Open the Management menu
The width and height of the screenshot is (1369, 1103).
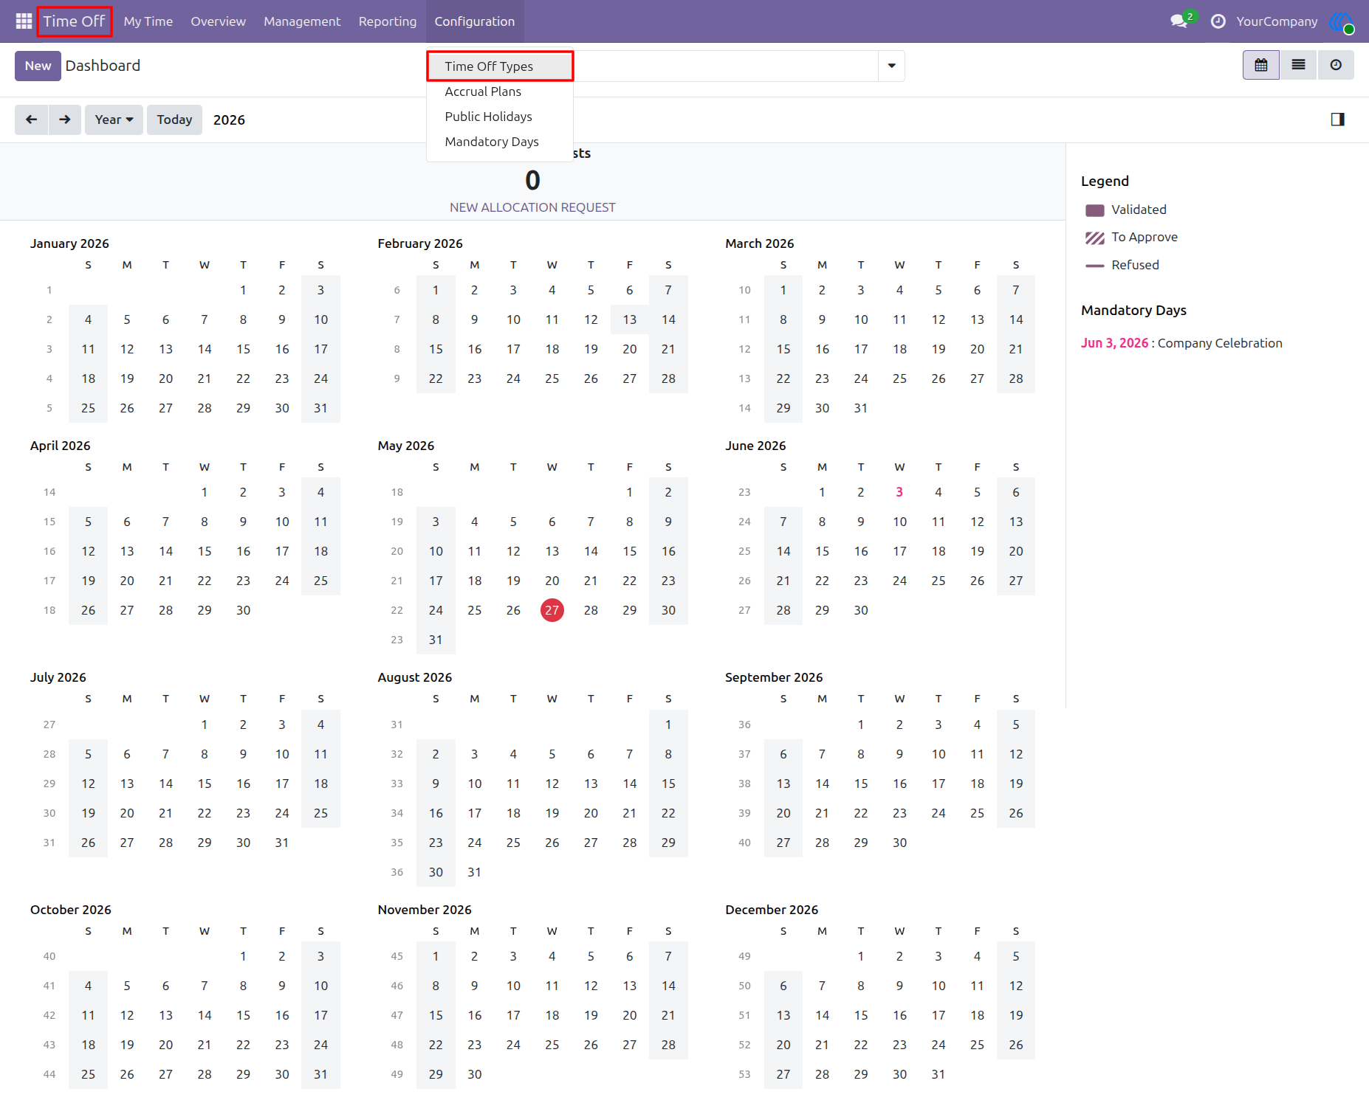(302, 21)
